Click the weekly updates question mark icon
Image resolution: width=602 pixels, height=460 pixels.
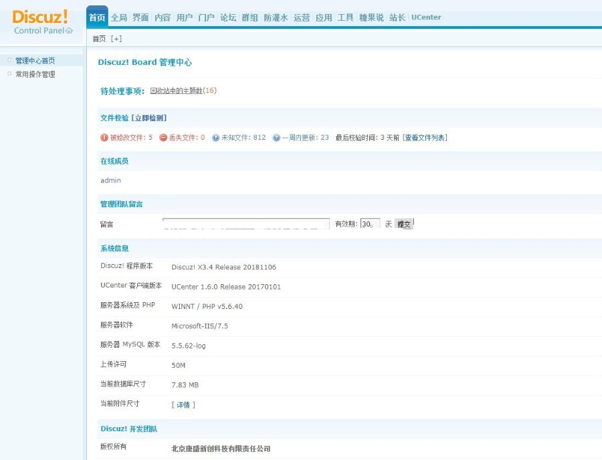tap(276, 138)
